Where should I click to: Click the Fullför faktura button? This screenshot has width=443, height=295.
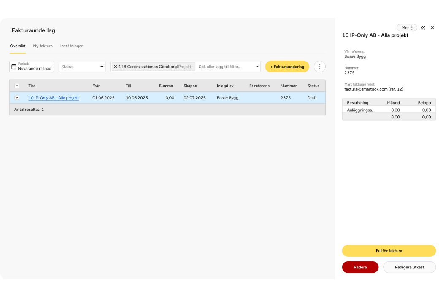point(389,251)
